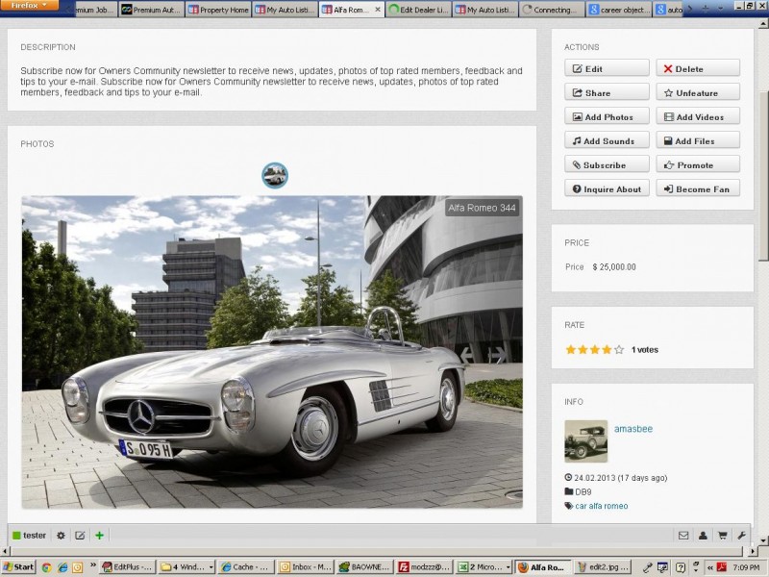Image resolution: width=769 pixels, height=577 pixels.
Task: Open the large Alfa Romeo 344 photo
Action: 272,352
